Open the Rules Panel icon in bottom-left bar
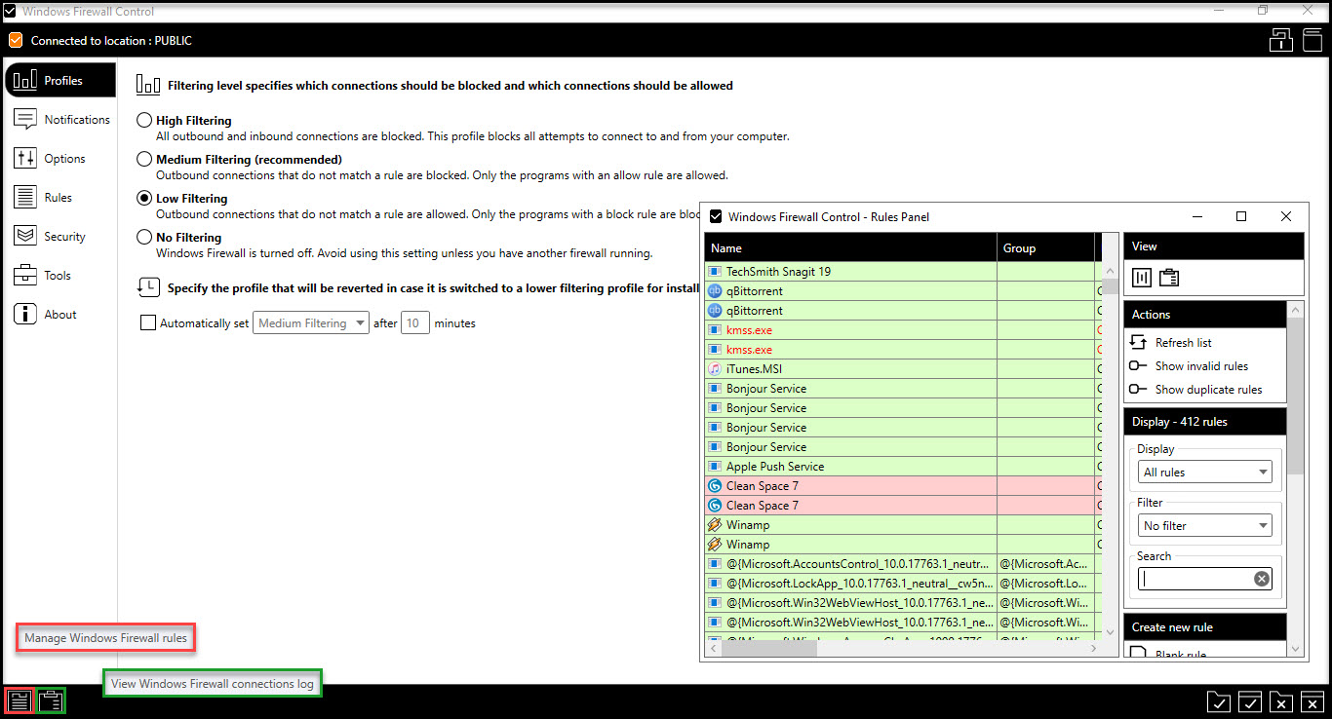Viewport: 1332px width, 719px height. pyautogui.click(x=20, y=700)
